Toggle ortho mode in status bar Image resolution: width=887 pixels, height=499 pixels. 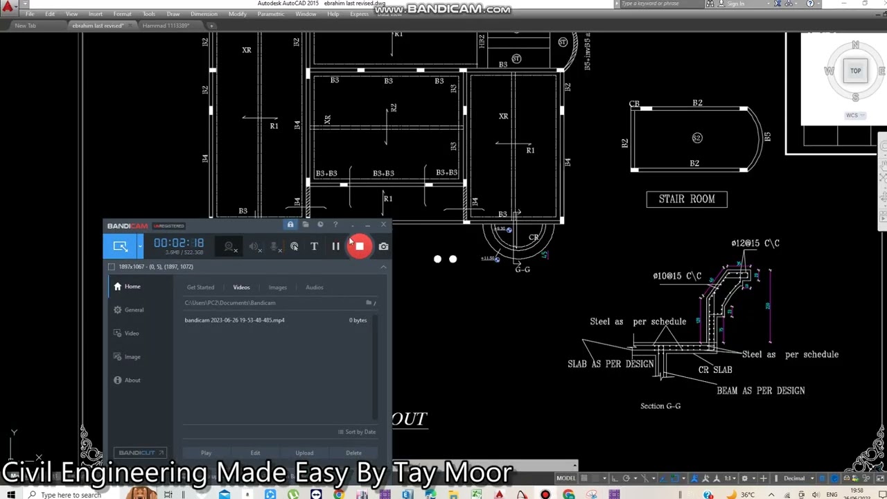[x=614, y=478]
